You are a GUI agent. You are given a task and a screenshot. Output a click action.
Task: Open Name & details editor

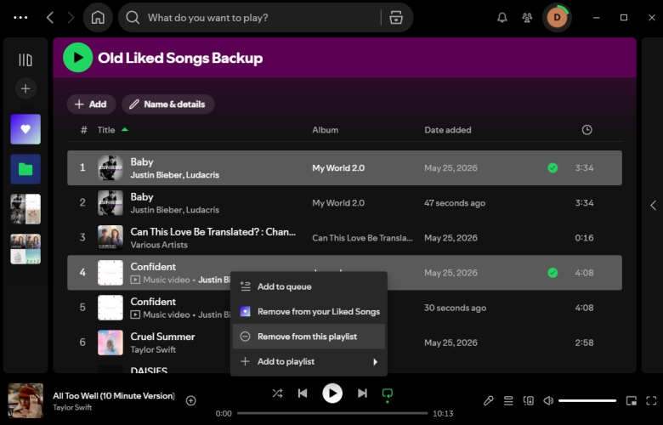pyautogui.click(x=167, y=105)
